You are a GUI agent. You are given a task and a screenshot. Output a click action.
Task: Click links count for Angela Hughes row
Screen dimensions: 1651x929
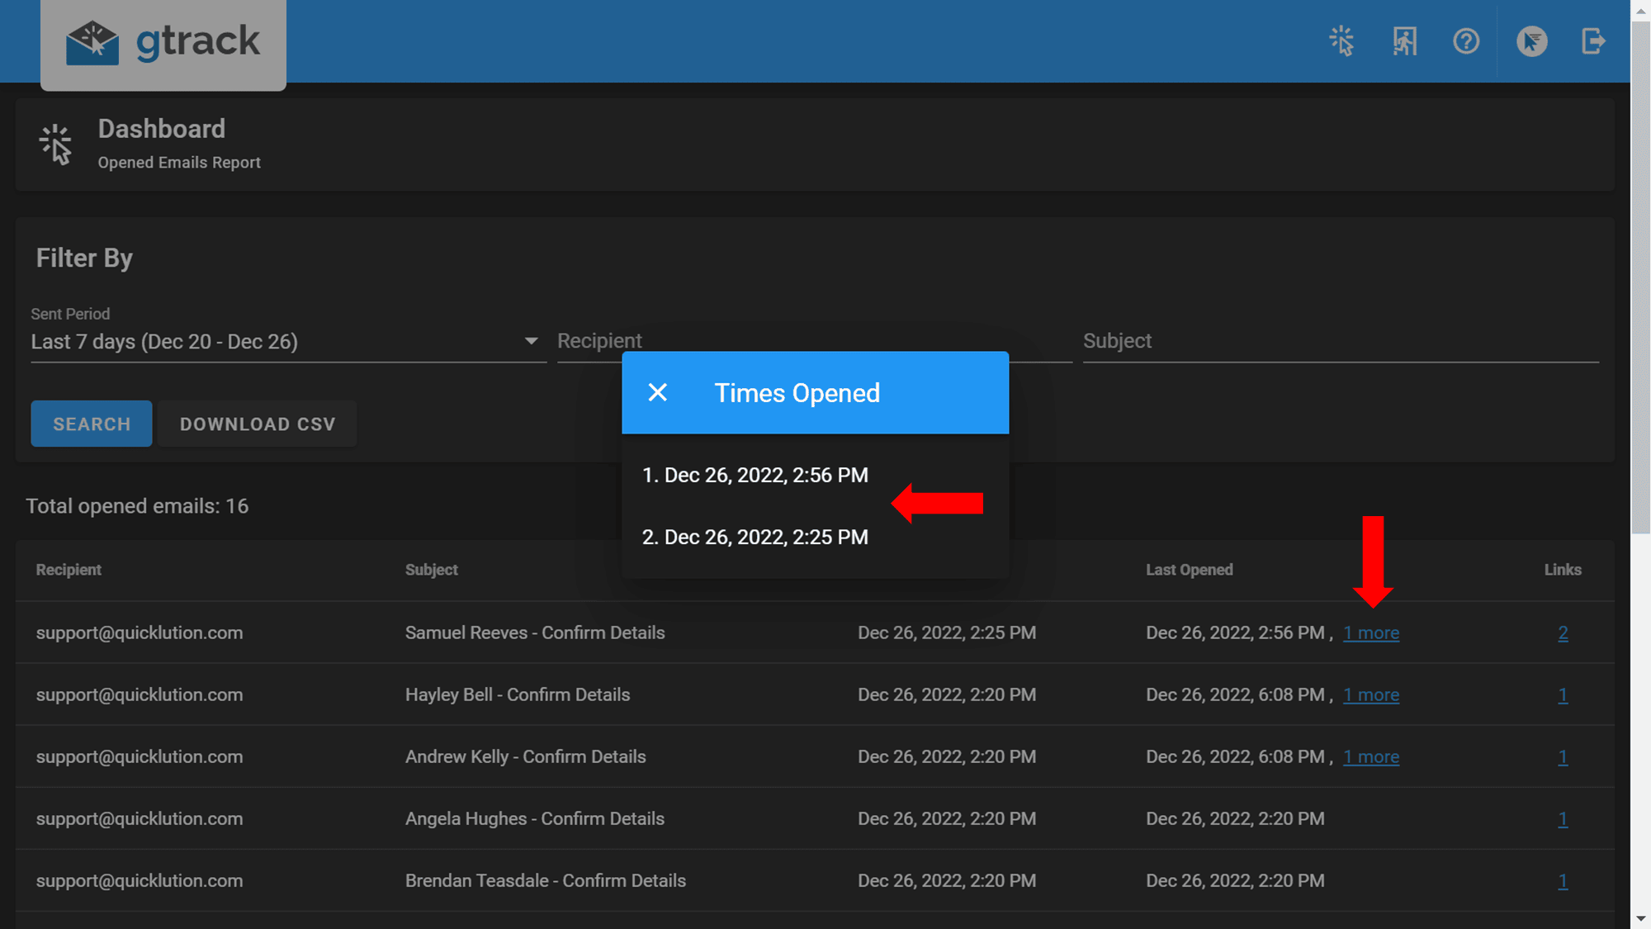pyautogui.click(x=1563, y=819)
